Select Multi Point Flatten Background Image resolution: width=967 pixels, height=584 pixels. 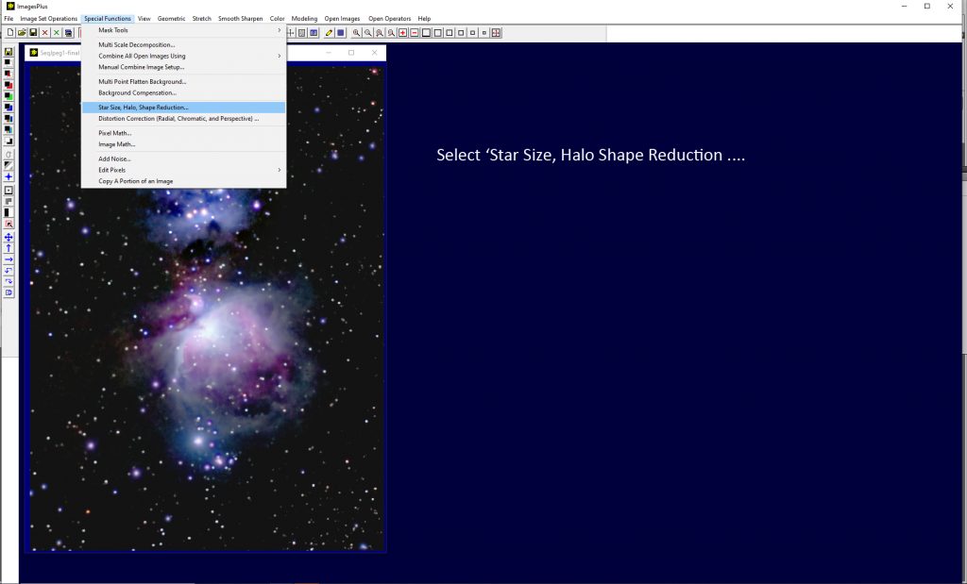[x=184, y=82]
